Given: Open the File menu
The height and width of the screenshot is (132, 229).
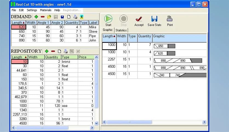Looking at the screenshot, I should 14,10.
